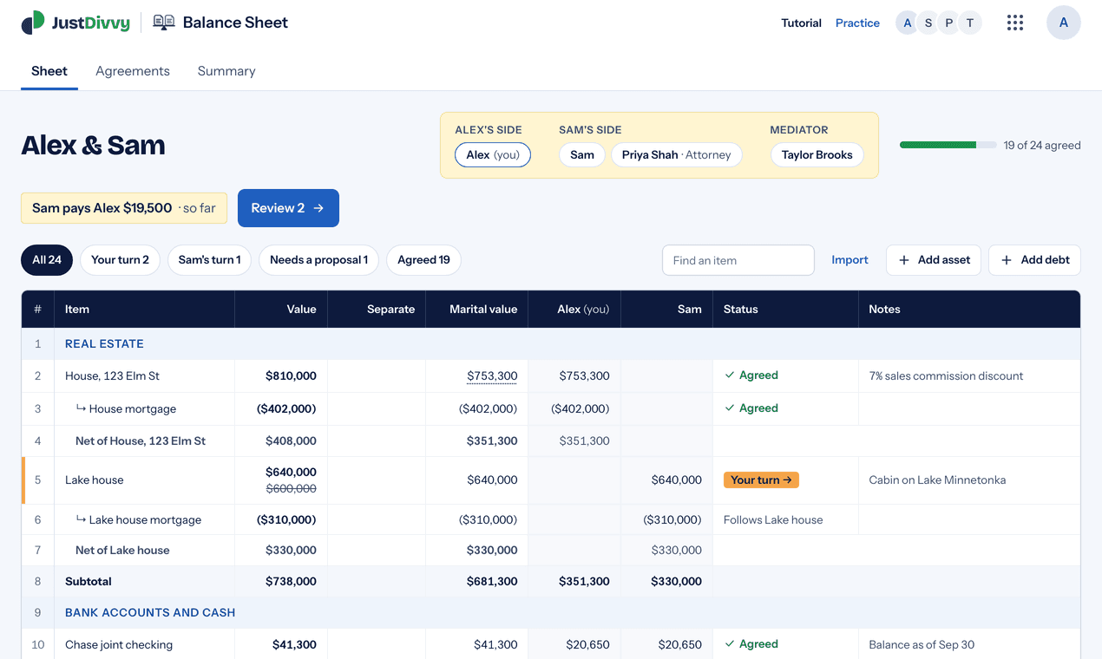Click the Separate column header

[x=377, y=309]
